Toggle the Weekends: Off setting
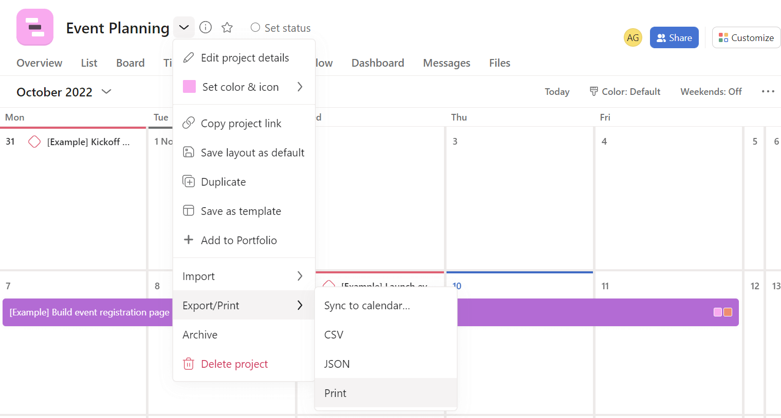This screenshot has width=781, height=418. 711,91
